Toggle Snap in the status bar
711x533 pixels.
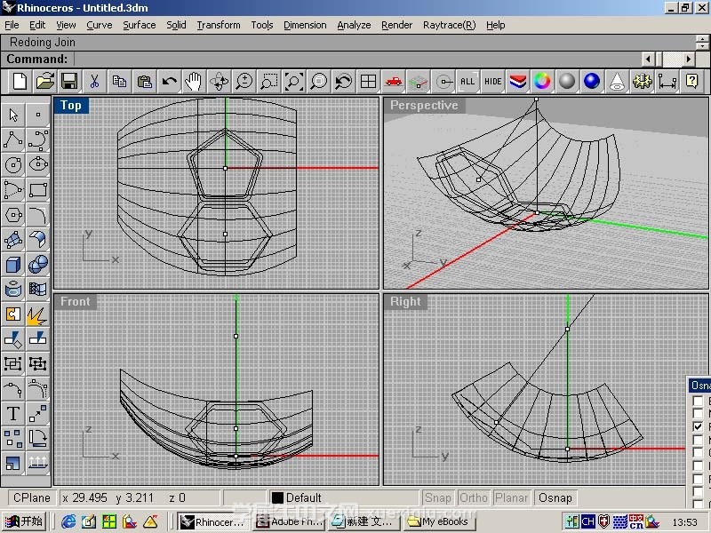coord(437,497)
